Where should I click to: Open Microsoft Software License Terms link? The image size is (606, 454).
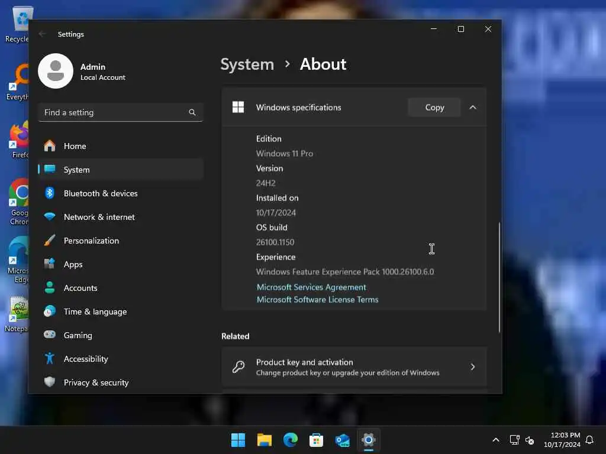point(318,300)
